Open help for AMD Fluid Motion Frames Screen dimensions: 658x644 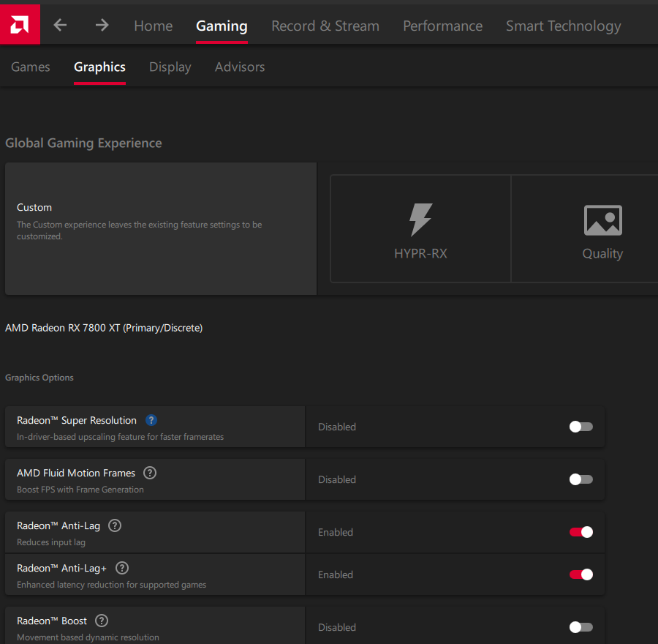click(x=150, y=473)
